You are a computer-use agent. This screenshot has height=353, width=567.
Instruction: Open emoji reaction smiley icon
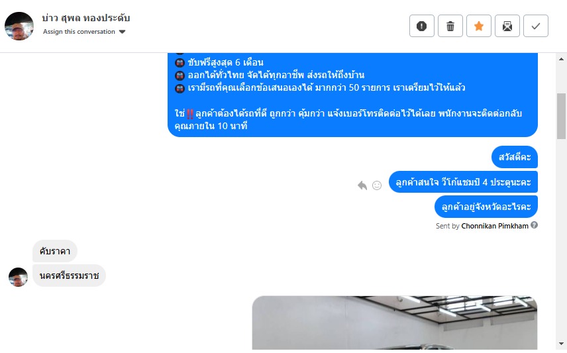tap(377, 185)
